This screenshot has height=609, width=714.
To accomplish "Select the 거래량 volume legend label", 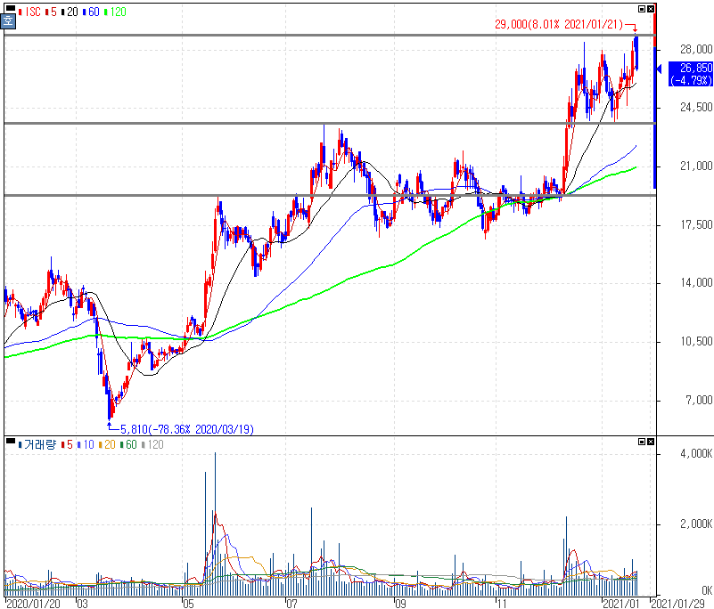I will coord(37,444).
